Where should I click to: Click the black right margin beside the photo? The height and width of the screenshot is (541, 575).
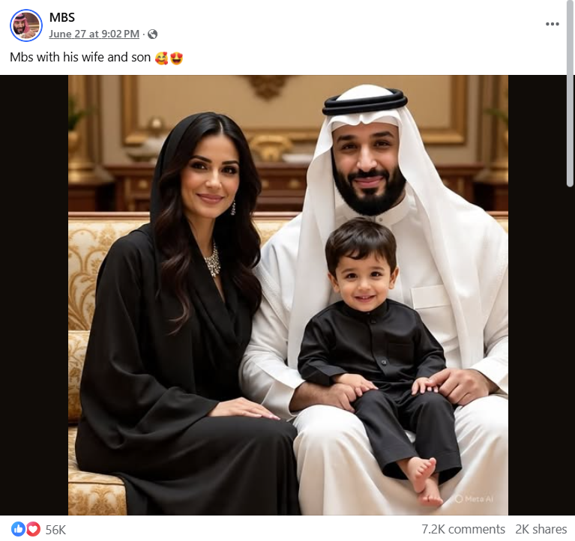[537, 295]
